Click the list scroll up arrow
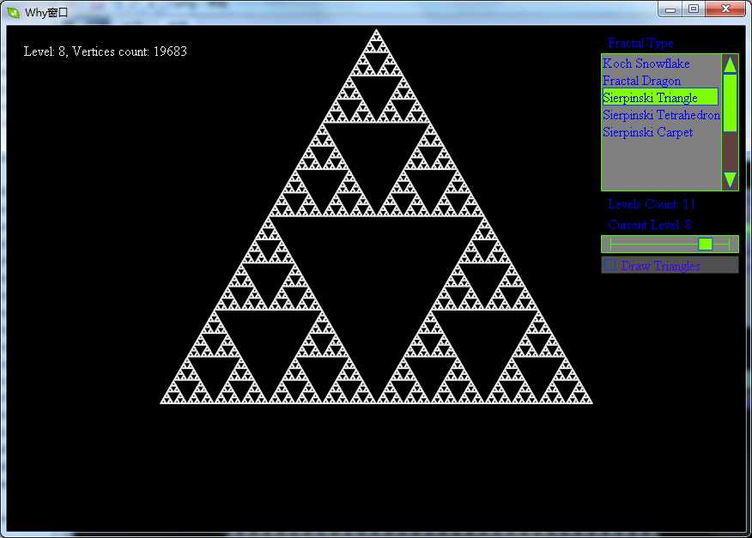This screenshot has width=752, height=538. (730, 64)
